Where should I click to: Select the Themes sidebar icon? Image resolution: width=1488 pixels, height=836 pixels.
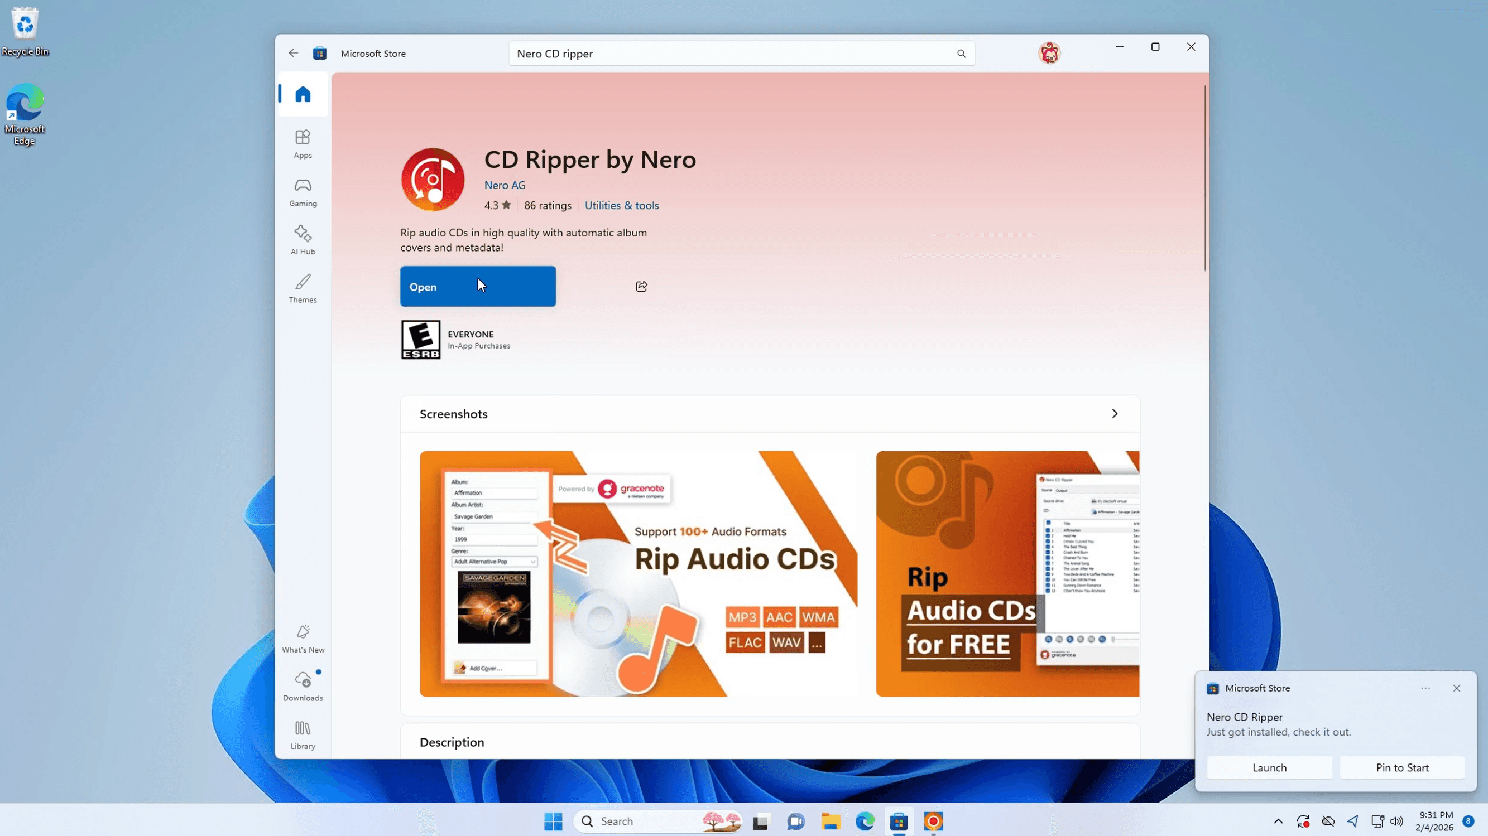(x=303, y=288)
